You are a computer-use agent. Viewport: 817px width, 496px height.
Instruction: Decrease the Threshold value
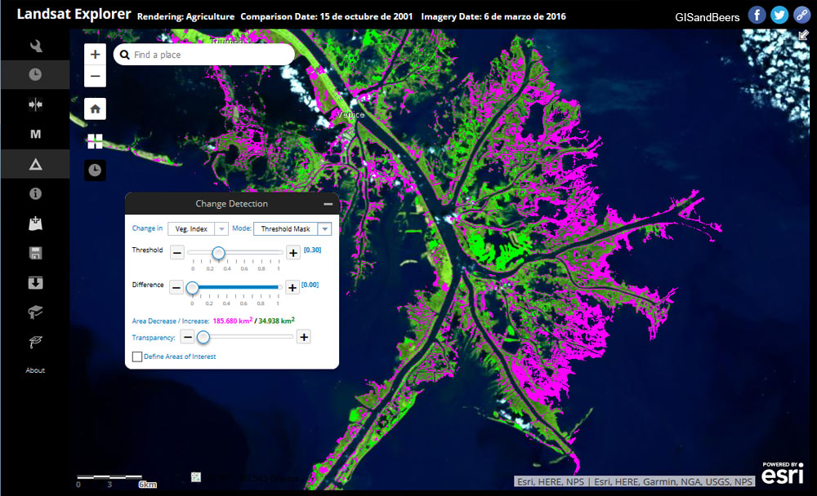(x=177, y=254)
